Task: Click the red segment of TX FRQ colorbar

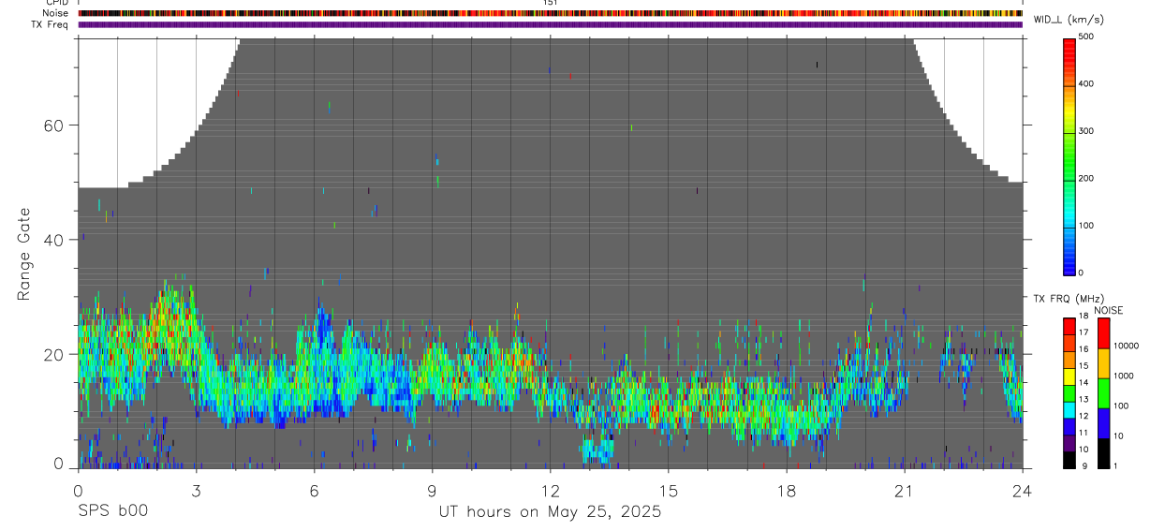Action: coord(1069,325)
